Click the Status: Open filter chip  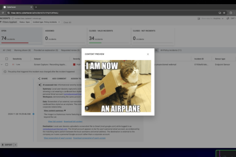[25, 22]
